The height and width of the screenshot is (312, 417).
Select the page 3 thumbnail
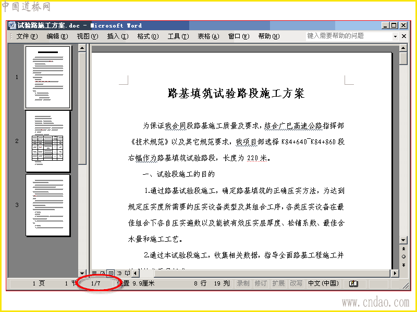click(48, 205)
